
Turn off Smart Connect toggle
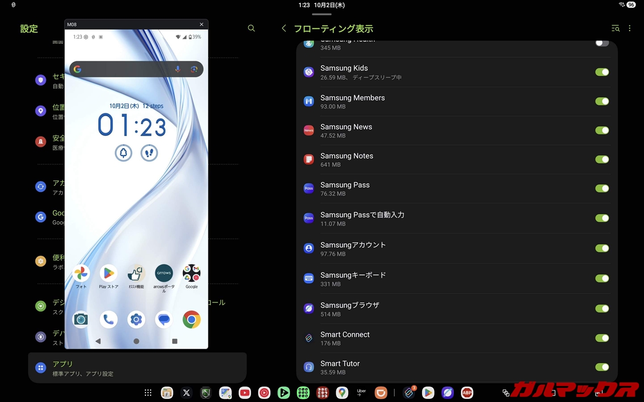tap(602, 338)
